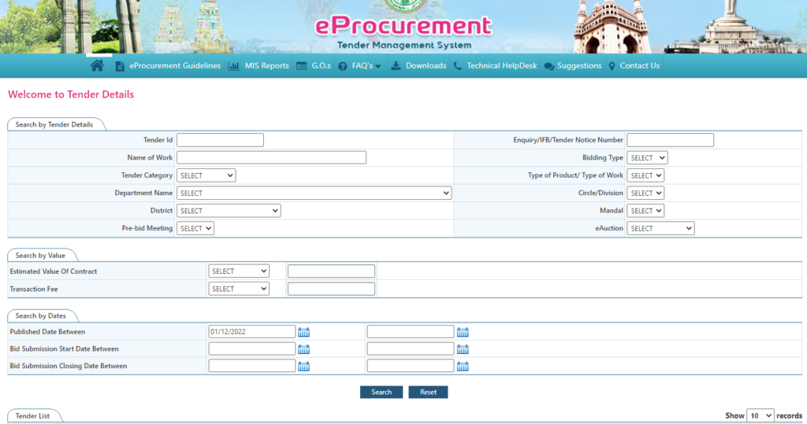The image size is (807, 424).
Task: Open calendar for Bid Submission Closing Date from
Action: click(303, 367)
